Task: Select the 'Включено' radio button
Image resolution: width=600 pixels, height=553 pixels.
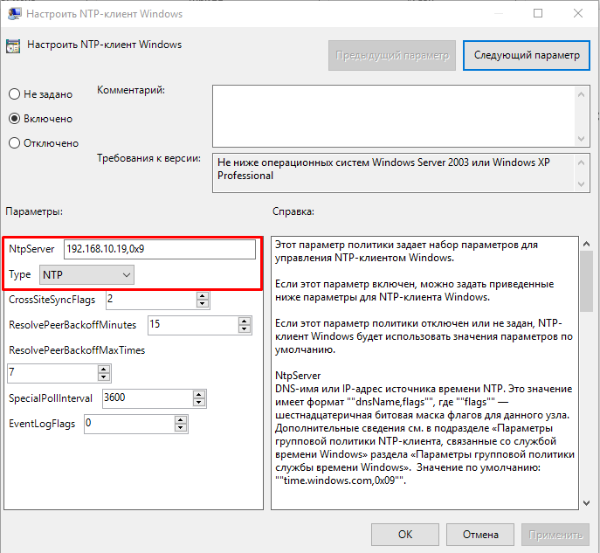Action: tap(14, 119)
